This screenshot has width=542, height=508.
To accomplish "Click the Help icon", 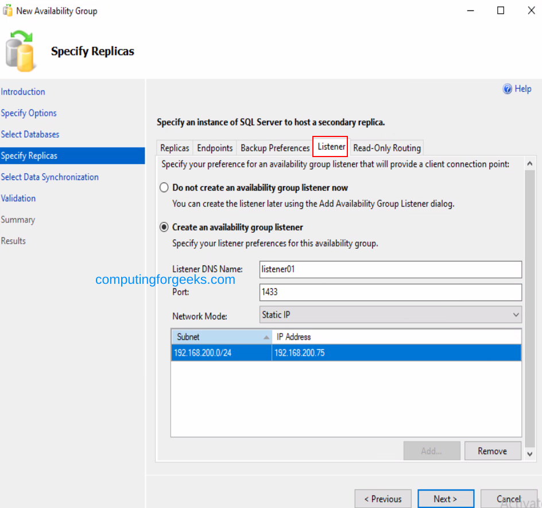I will [508, 89].
